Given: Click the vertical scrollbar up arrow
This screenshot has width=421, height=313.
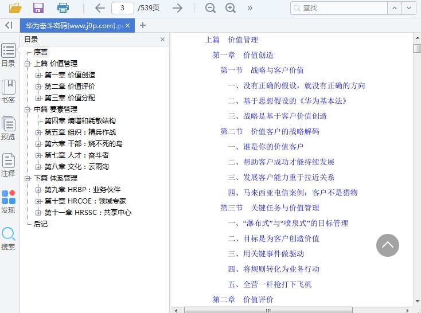Looking at the screenshot, I should coord(417,38).
